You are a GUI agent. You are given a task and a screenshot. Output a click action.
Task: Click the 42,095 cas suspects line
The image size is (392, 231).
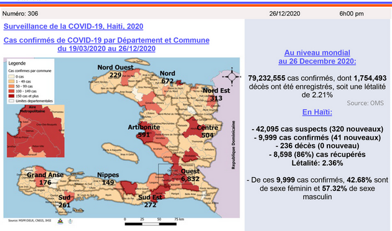tap(317, 129)
